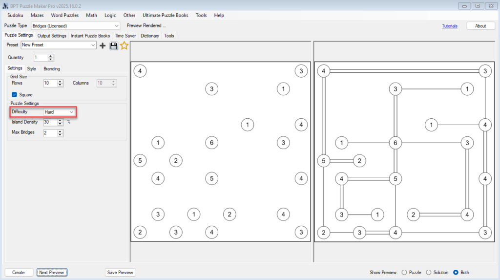The height and width of the screenshot is (280, 500).
Task: Click the Save Preview button
Action: point(120,272)
